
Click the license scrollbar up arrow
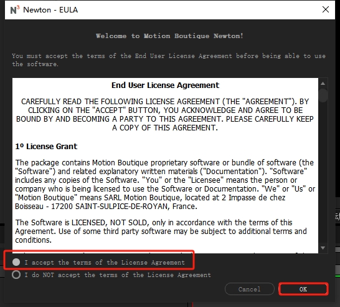click(x=323, y=84)
